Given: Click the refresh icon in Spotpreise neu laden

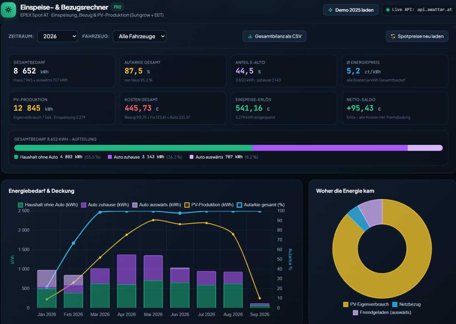Looking at the screenshot, I should (393, 36).
